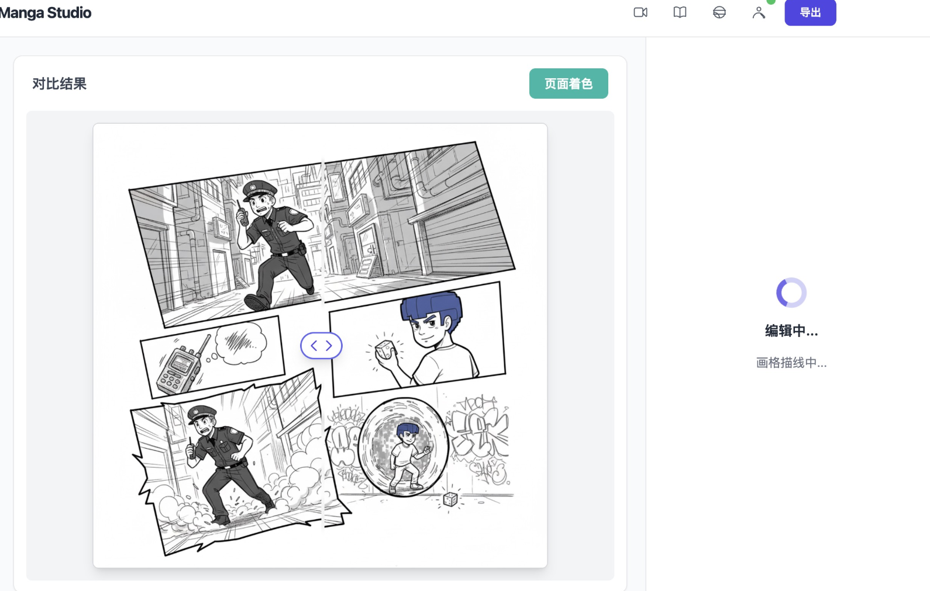Click the globe planet icon
The width and height of the screenshot is (930, 591).
(x=719, y=12)
